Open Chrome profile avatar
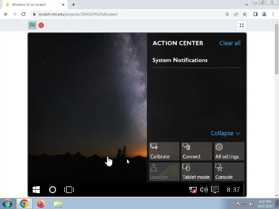Viewport: 279px width, 209px height. click(x=264, y=14)
